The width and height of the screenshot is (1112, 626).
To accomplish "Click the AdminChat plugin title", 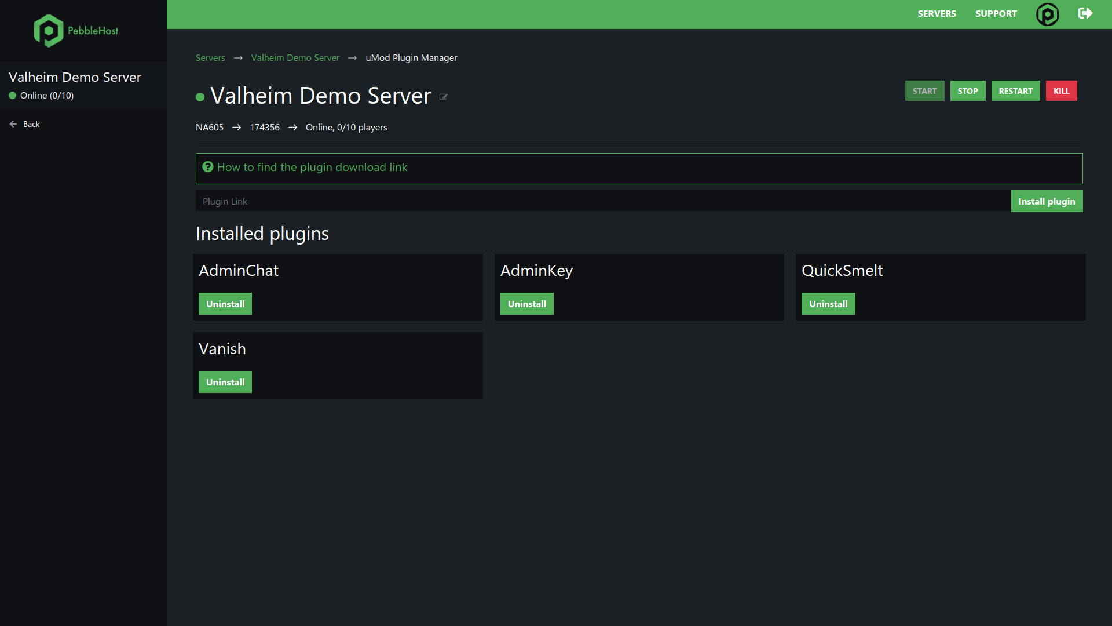I will (239, 271).
